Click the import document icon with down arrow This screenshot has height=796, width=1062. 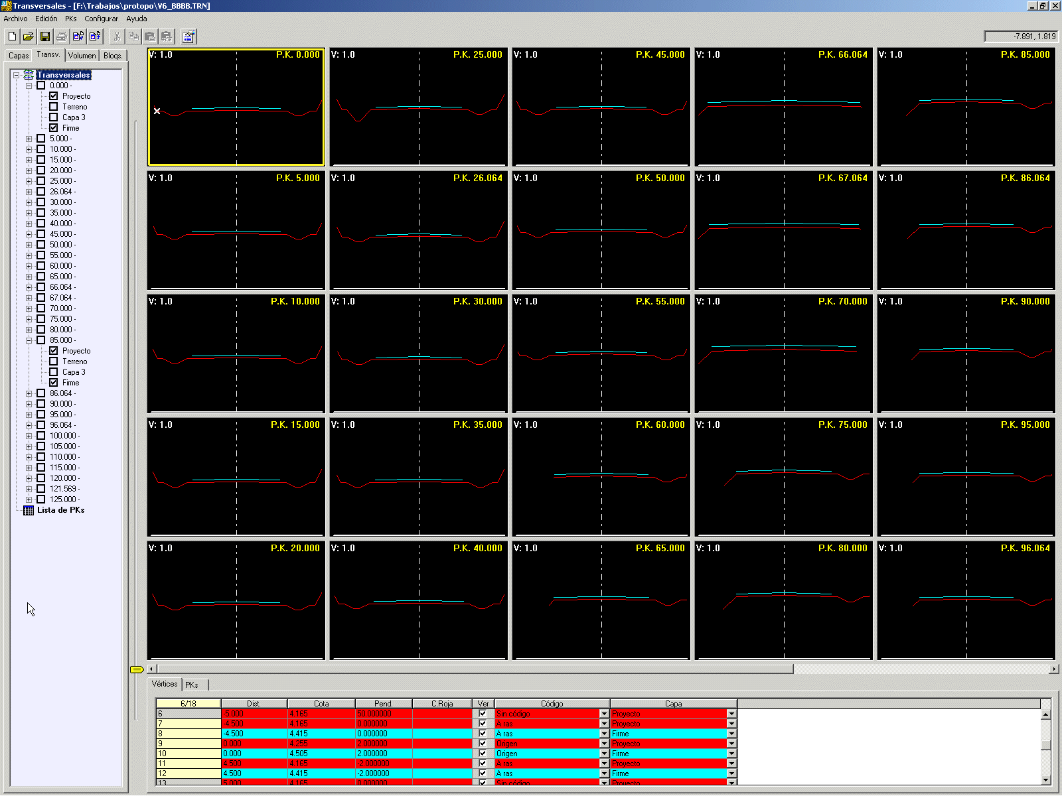pos(78,36)
